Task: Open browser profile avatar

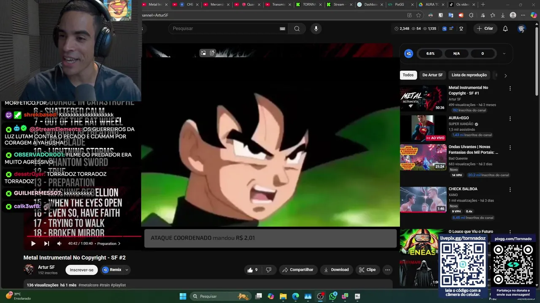Action: click(513, 15)
